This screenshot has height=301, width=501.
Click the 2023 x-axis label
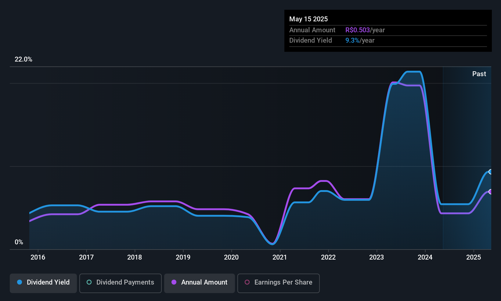click(377, 257)
